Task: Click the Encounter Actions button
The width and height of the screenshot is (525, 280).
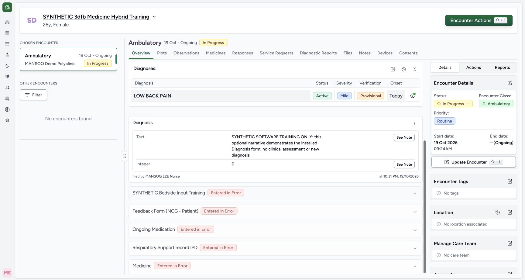Action: (479, 20)
